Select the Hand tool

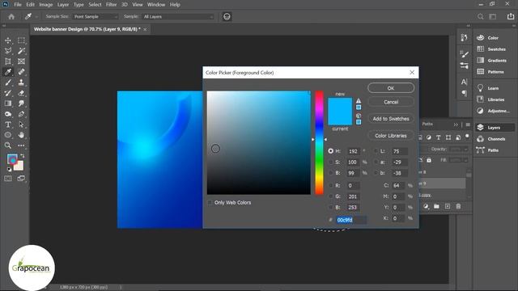point(22,135)
